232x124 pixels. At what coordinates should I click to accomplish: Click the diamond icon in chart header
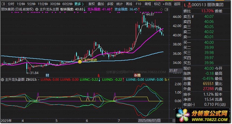tap(161, 9)
